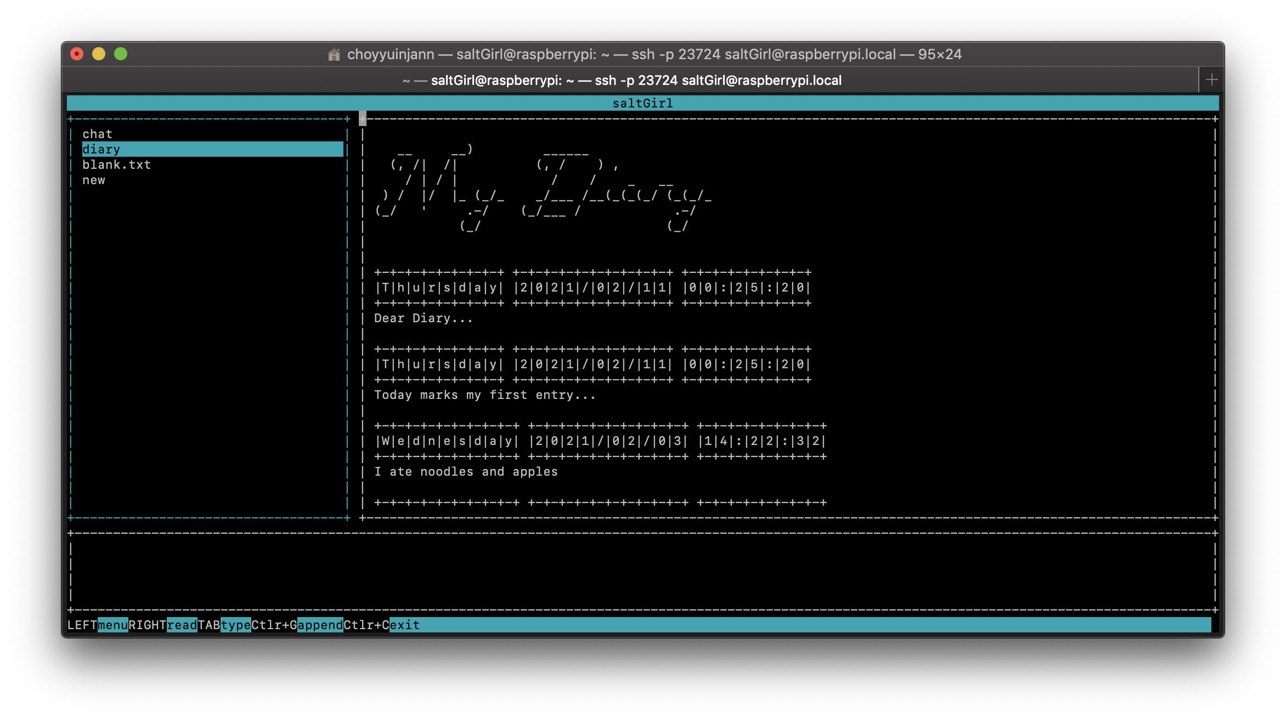Select the chat entry in file list
Viewport: 1286px width, 719px height.
97,134
